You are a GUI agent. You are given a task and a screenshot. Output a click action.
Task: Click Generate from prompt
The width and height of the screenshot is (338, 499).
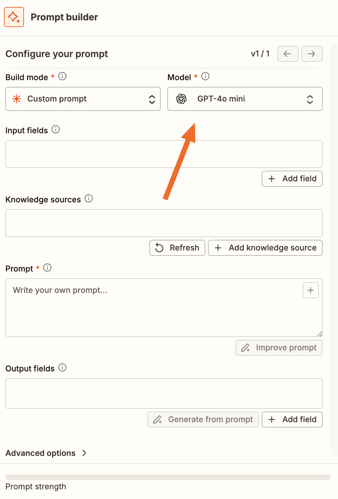[203, 419]
